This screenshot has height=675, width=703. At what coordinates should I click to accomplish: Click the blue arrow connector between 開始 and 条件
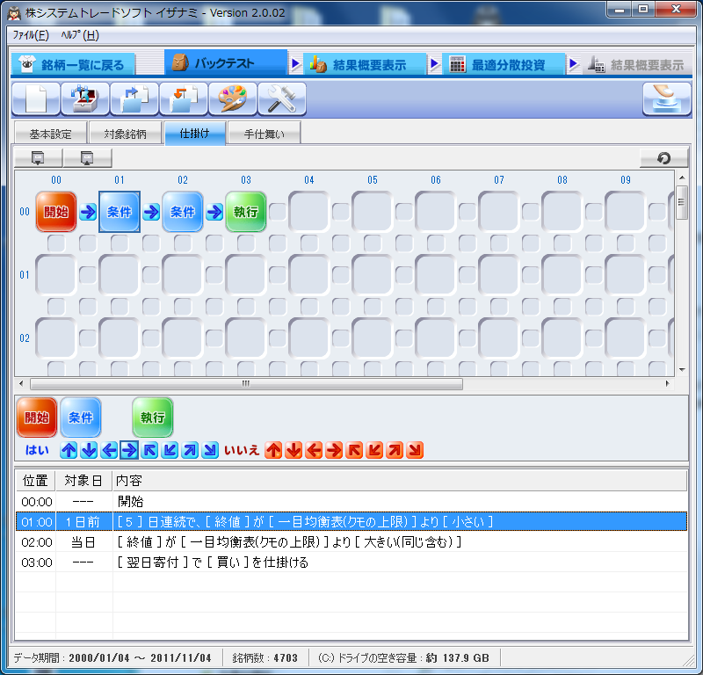[x=88, y=212]
